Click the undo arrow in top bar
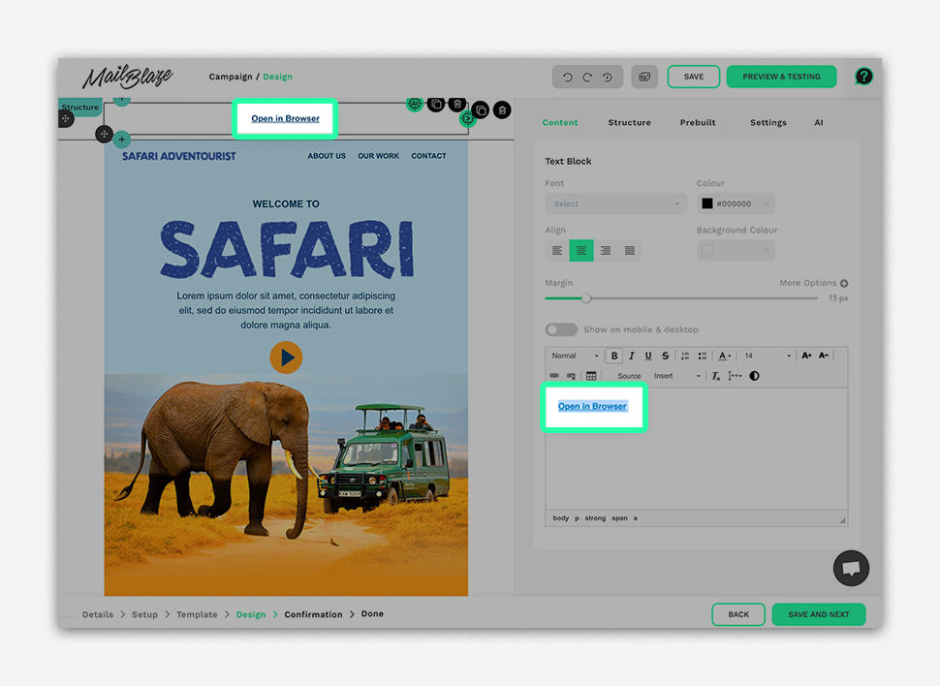The height and width of the screenshot is (686, 940). [x=568, y=78]
